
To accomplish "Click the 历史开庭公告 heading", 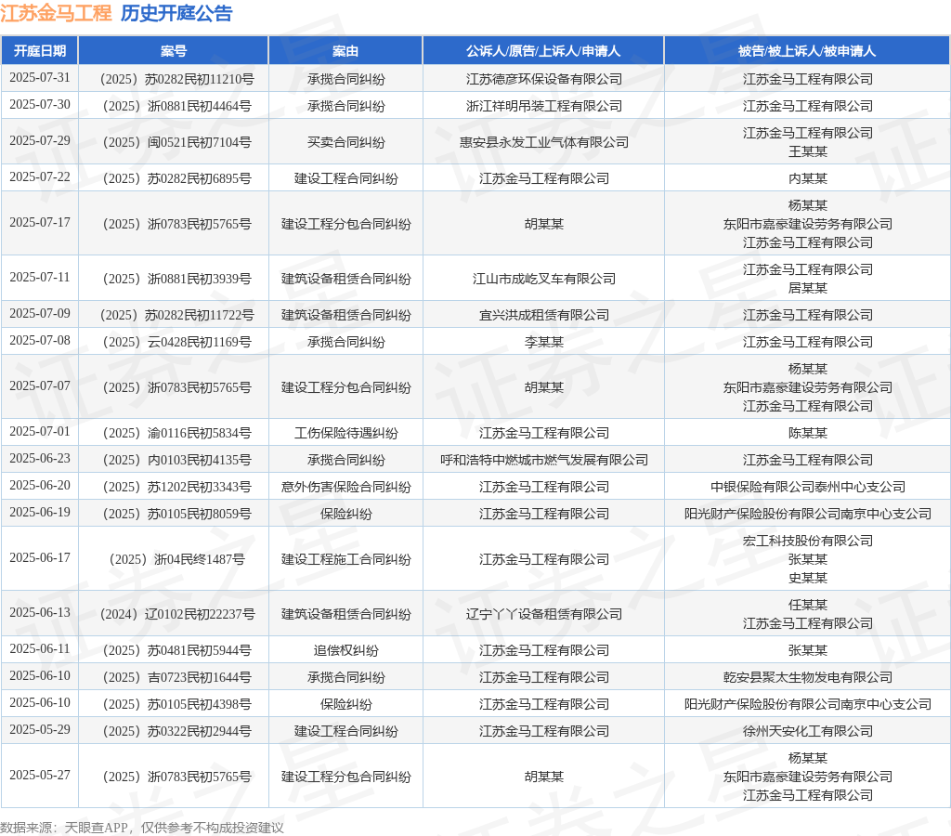I will coord(176,13).
